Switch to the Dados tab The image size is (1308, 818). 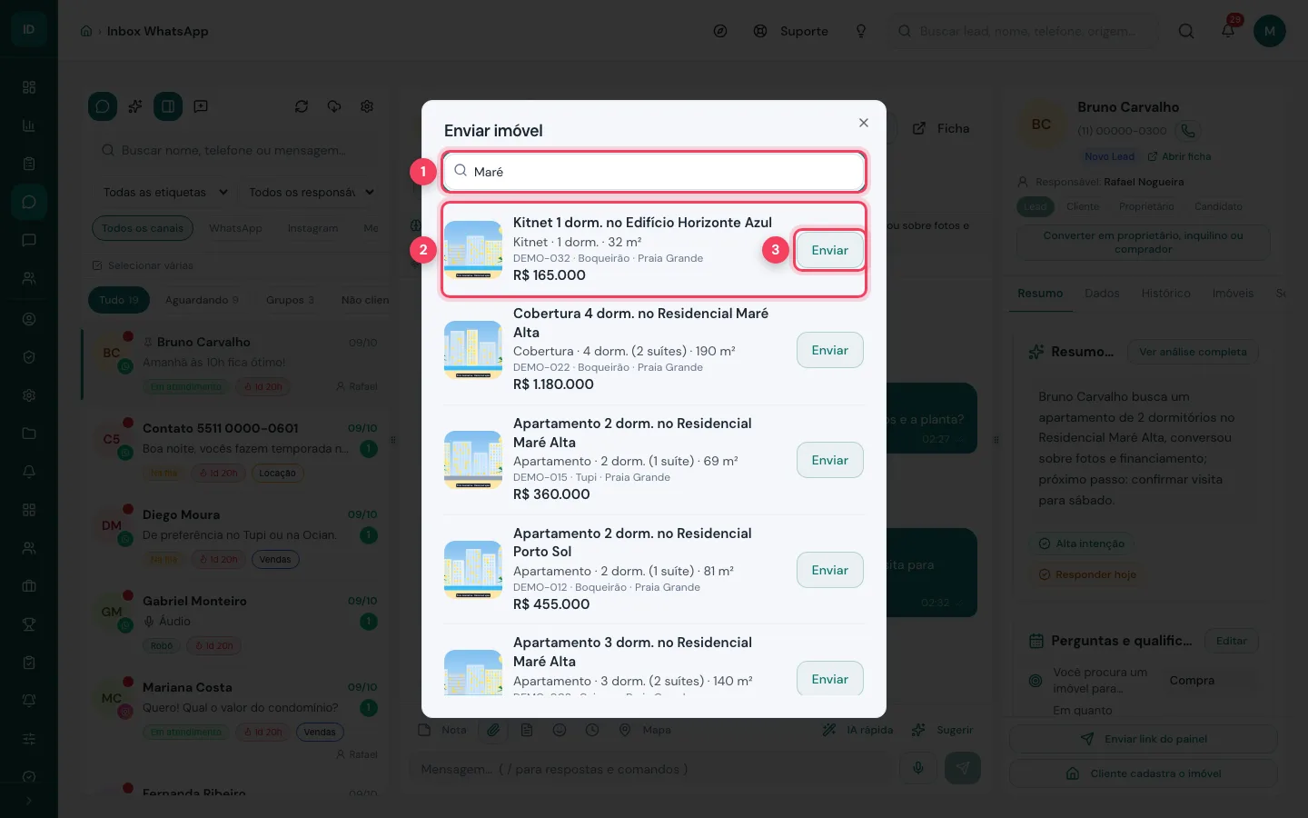point(1102,293)
